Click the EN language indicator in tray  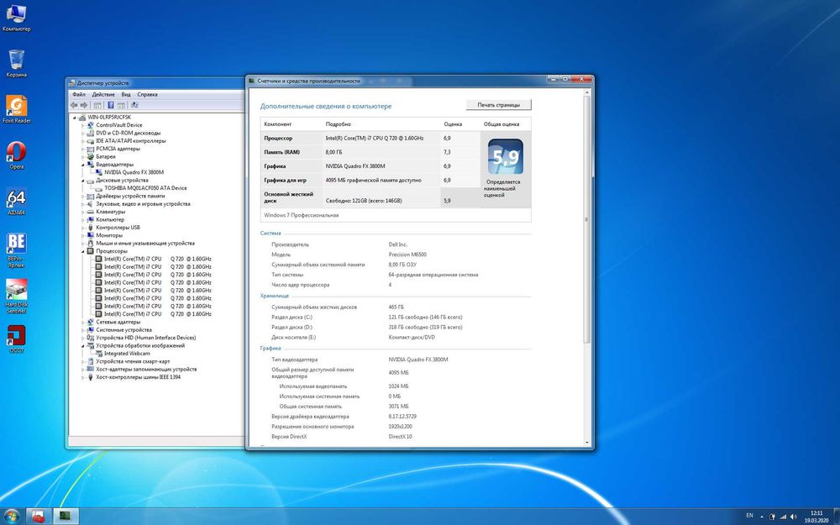749,516
